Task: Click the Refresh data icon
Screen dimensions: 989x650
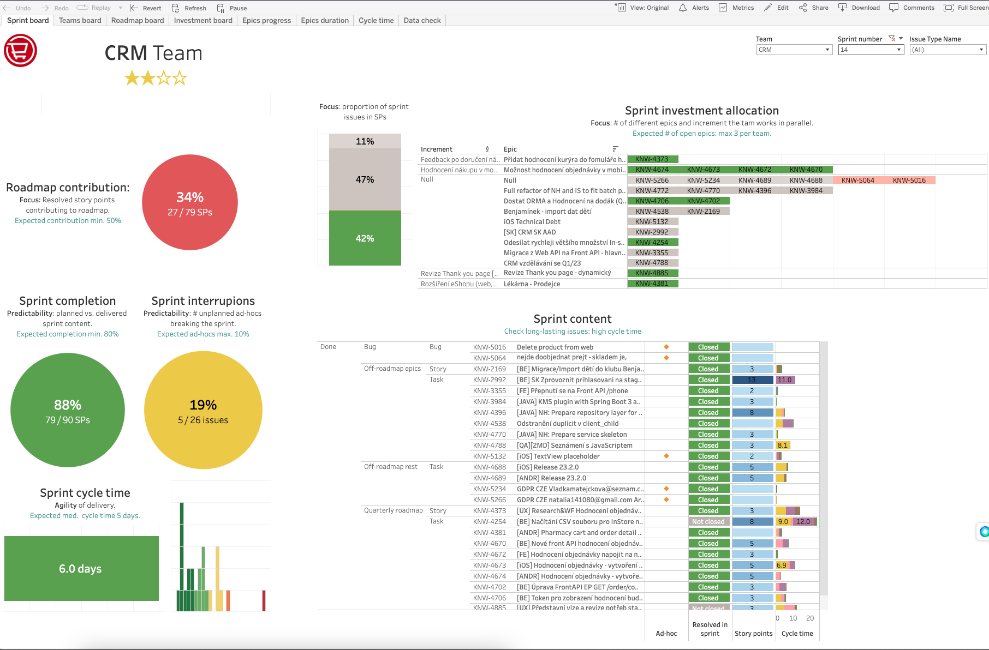Action: (175, 8)
